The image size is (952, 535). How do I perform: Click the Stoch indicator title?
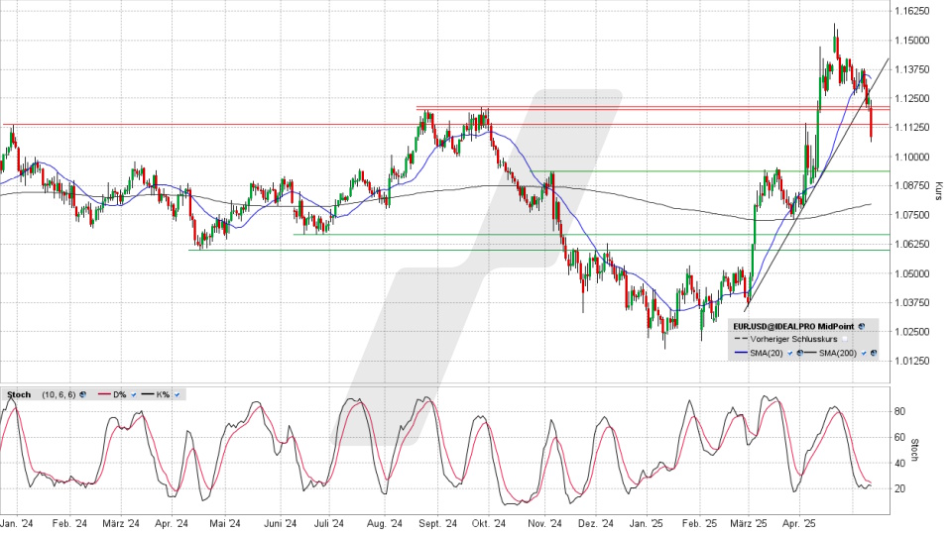click(19, 394)
